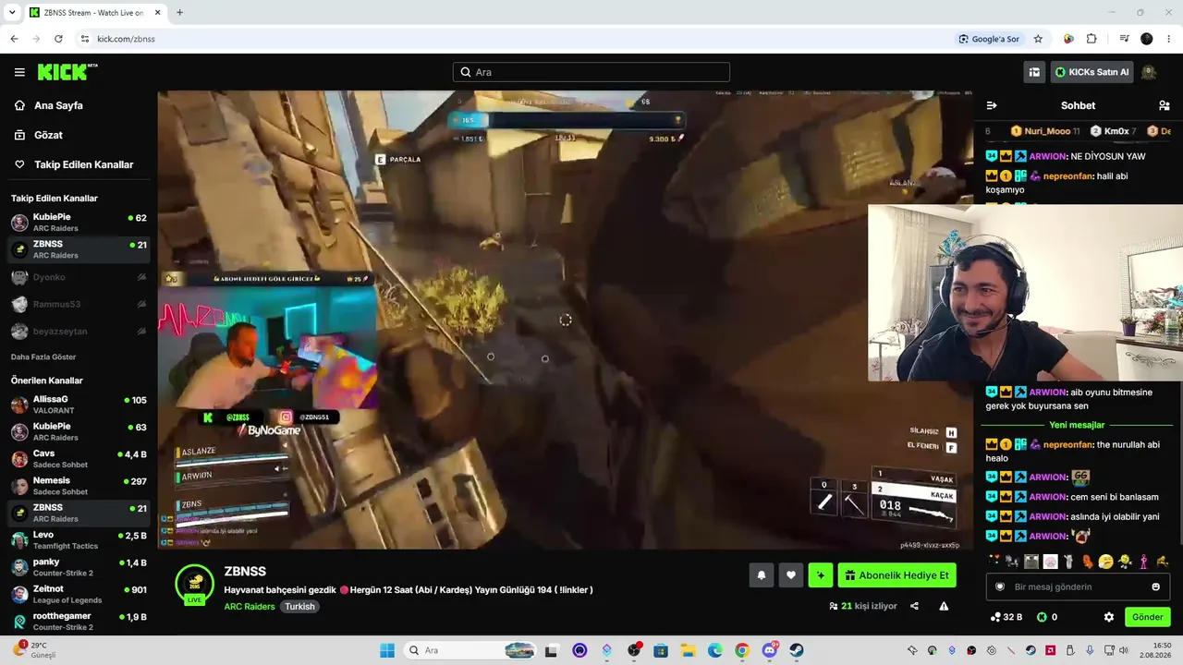Go back in Chrome navigation

tap(14, 39)
